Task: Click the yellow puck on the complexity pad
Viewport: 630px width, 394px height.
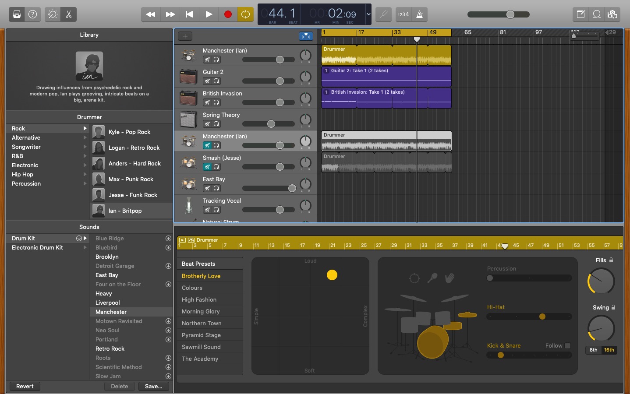Action: pos(332,275)
